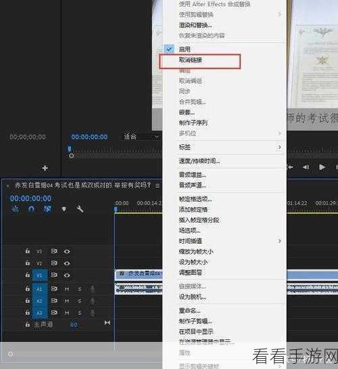Click the plus button editor under source monitor
338x369 pixels.
pyautogui.click(x=45, y=168)
